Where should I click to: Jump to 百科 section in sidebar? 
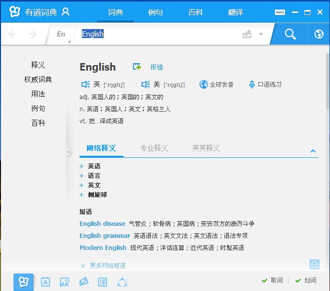coord(38,123)
